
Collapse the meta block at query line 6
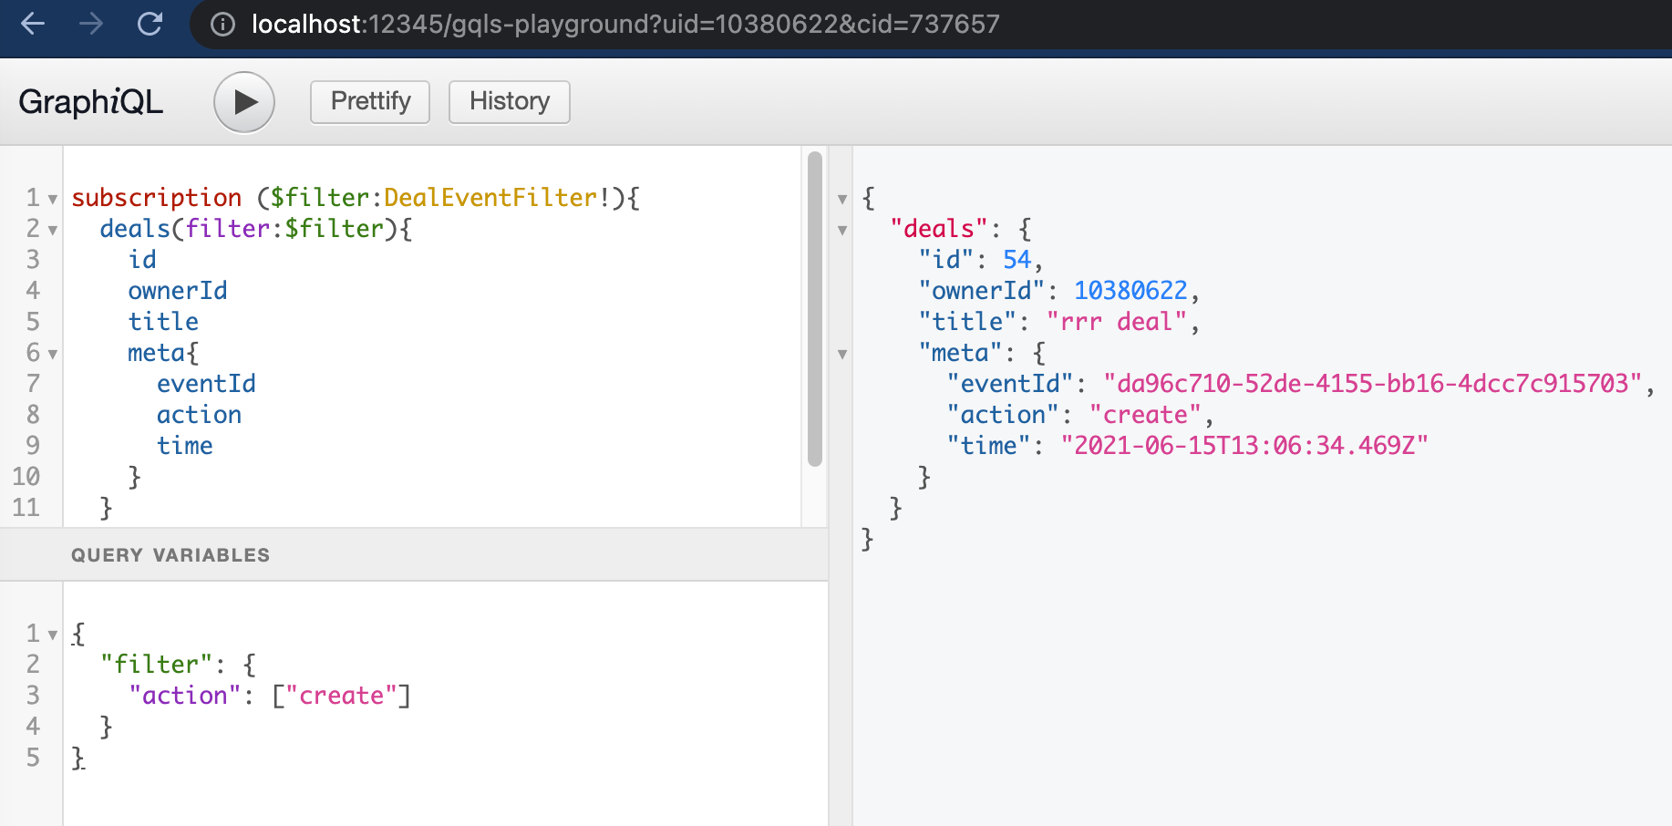pyautogui.click(x=52, y=354)
